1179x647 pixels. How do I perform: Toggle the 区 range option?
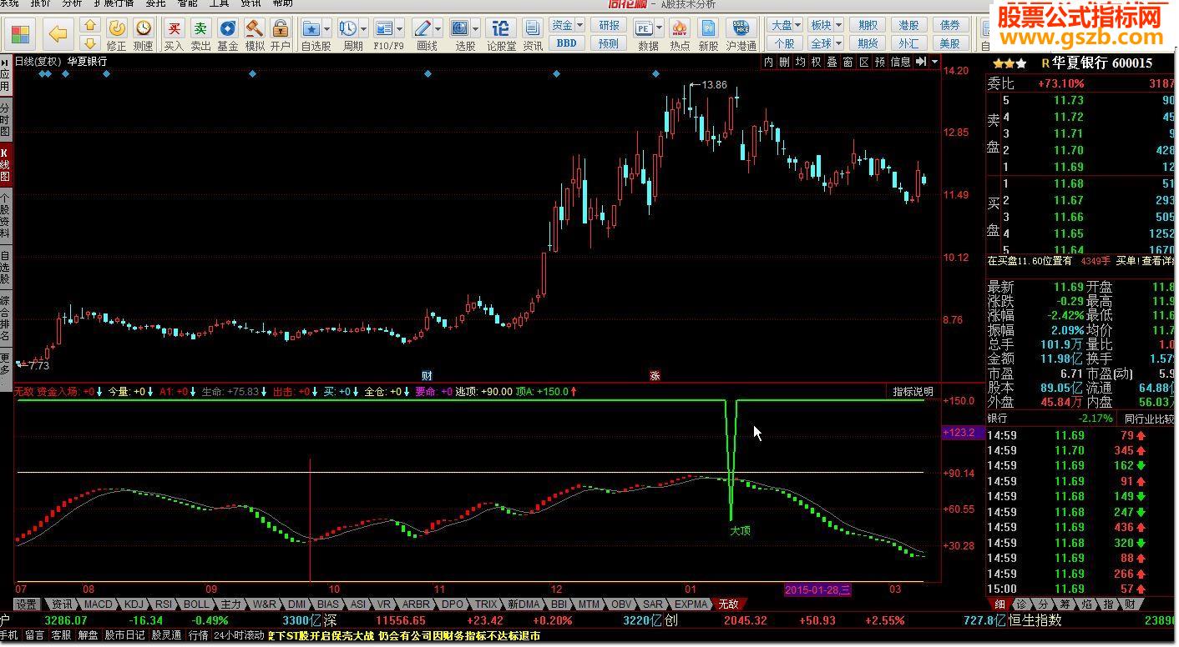pos(864,62)
